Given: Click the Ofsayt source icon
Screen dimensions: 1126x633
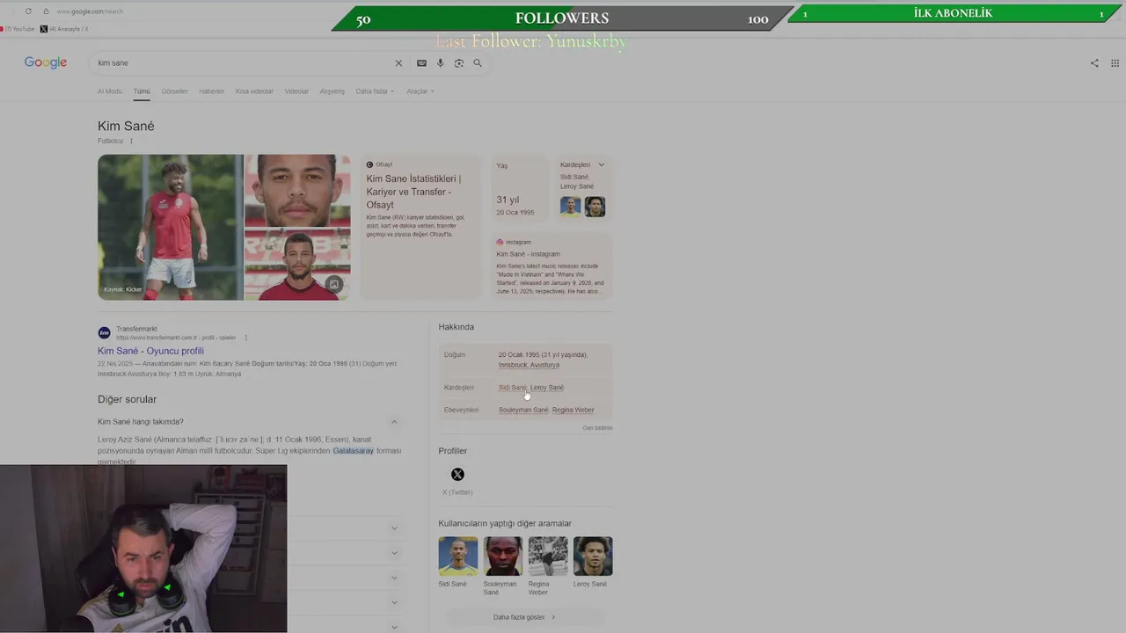Looking at the screenshot, I should pos(369,164).
